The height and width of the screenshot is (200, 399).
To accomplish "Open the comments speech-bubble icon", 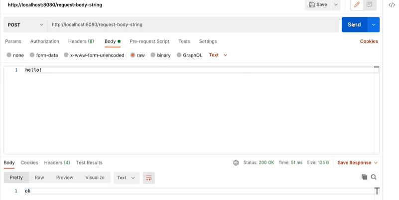I will tap(369, 4).
